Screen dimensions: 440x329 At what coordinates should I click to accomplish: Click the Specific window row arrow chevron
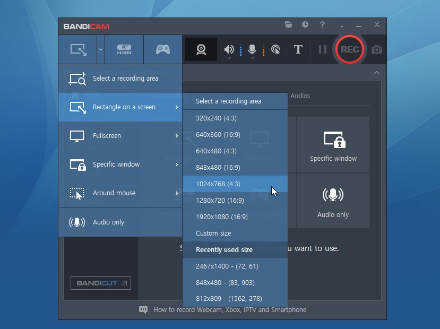pyautogui.click(x=177, y=164)
